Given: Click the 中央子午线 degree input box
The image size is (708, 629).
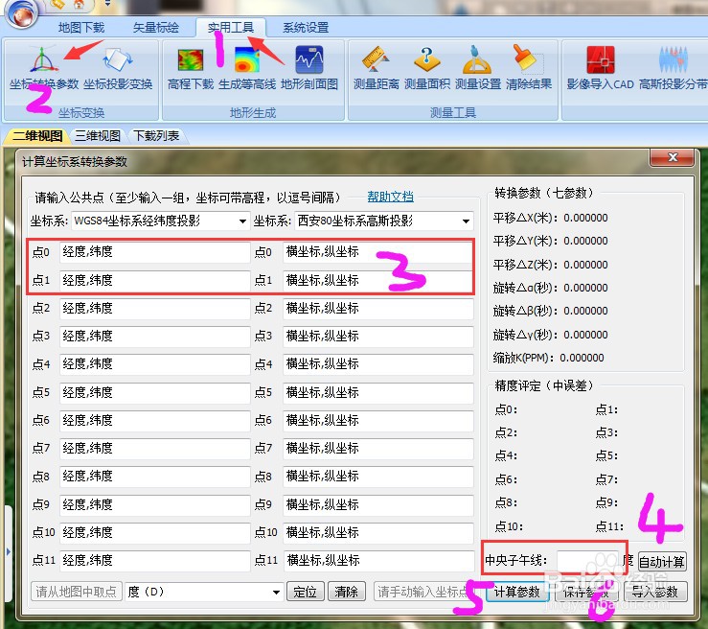Looking at the screenshot, I should click(x=587, y=561).
